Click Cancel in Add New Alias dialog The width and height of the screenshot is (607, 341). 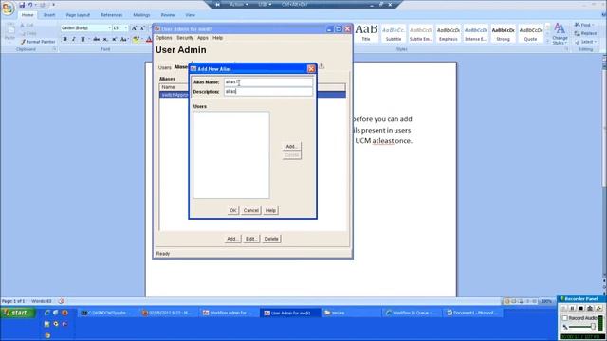[x=250, y=210]
